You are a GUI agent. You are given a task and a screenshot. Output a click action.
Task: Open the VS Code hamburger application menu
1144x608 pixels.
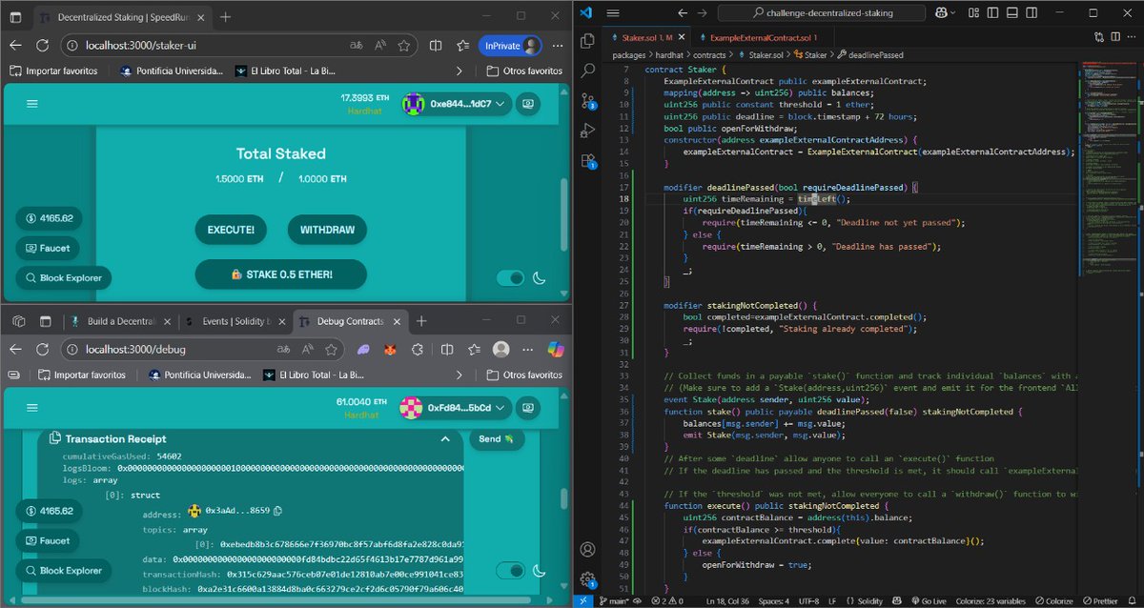(612, 13)
